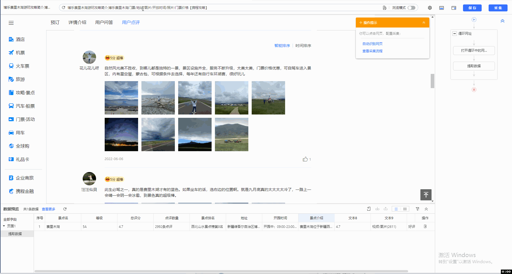Viewport: 512px width, 274px height.
Task: Open 用车 car rental in sidebar
Action: click(17, 133)
